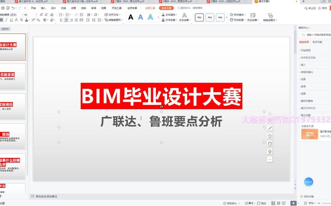331x206 pixels.
Task: Open the font size dropdown
Action: point(36,15)
